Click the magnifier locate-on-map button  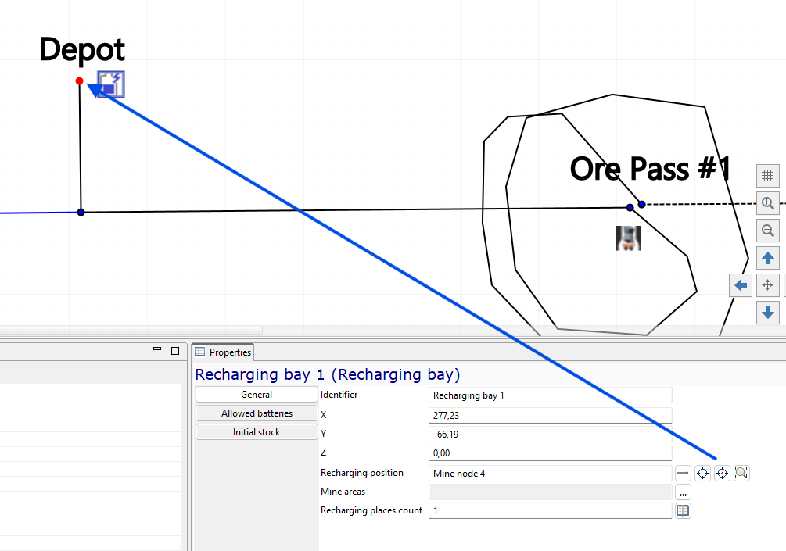pos(741,473)
